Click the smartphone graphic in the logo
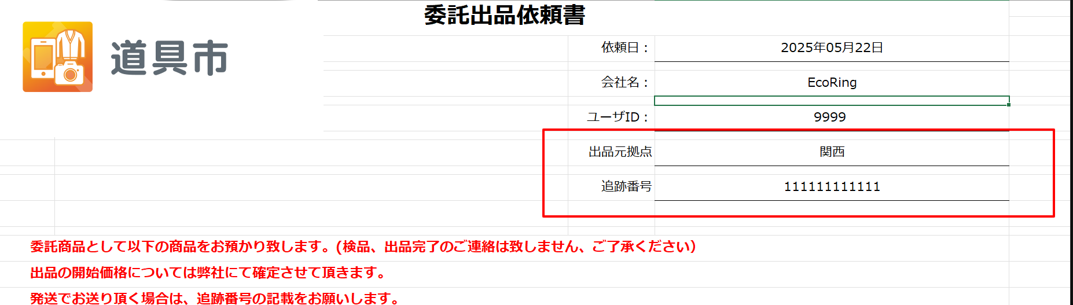The image size is (1073, 305). point(42,58)
